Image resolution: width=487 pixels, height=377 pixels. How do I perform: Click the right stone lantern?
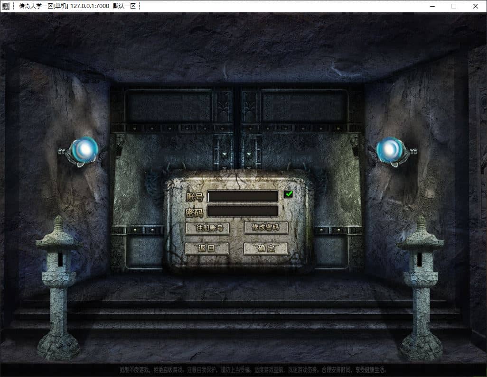click(x=421, y=289)
